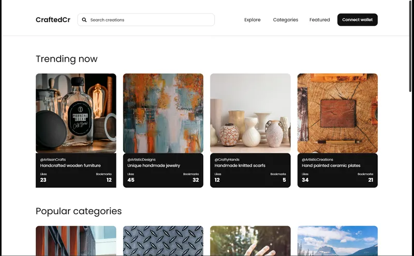Click the 34 likes count
This screenshot has height=256, width=414.
(305, 180)
